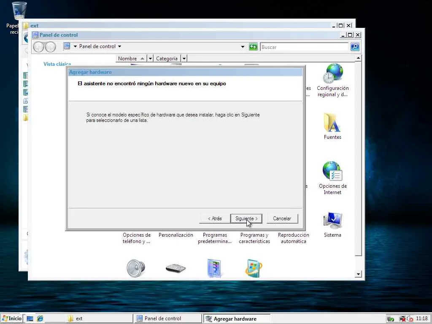Image resolution: width=432 pixels, height=324 pixels.
Task: Click the green tray icon
Action: [390, 319]
